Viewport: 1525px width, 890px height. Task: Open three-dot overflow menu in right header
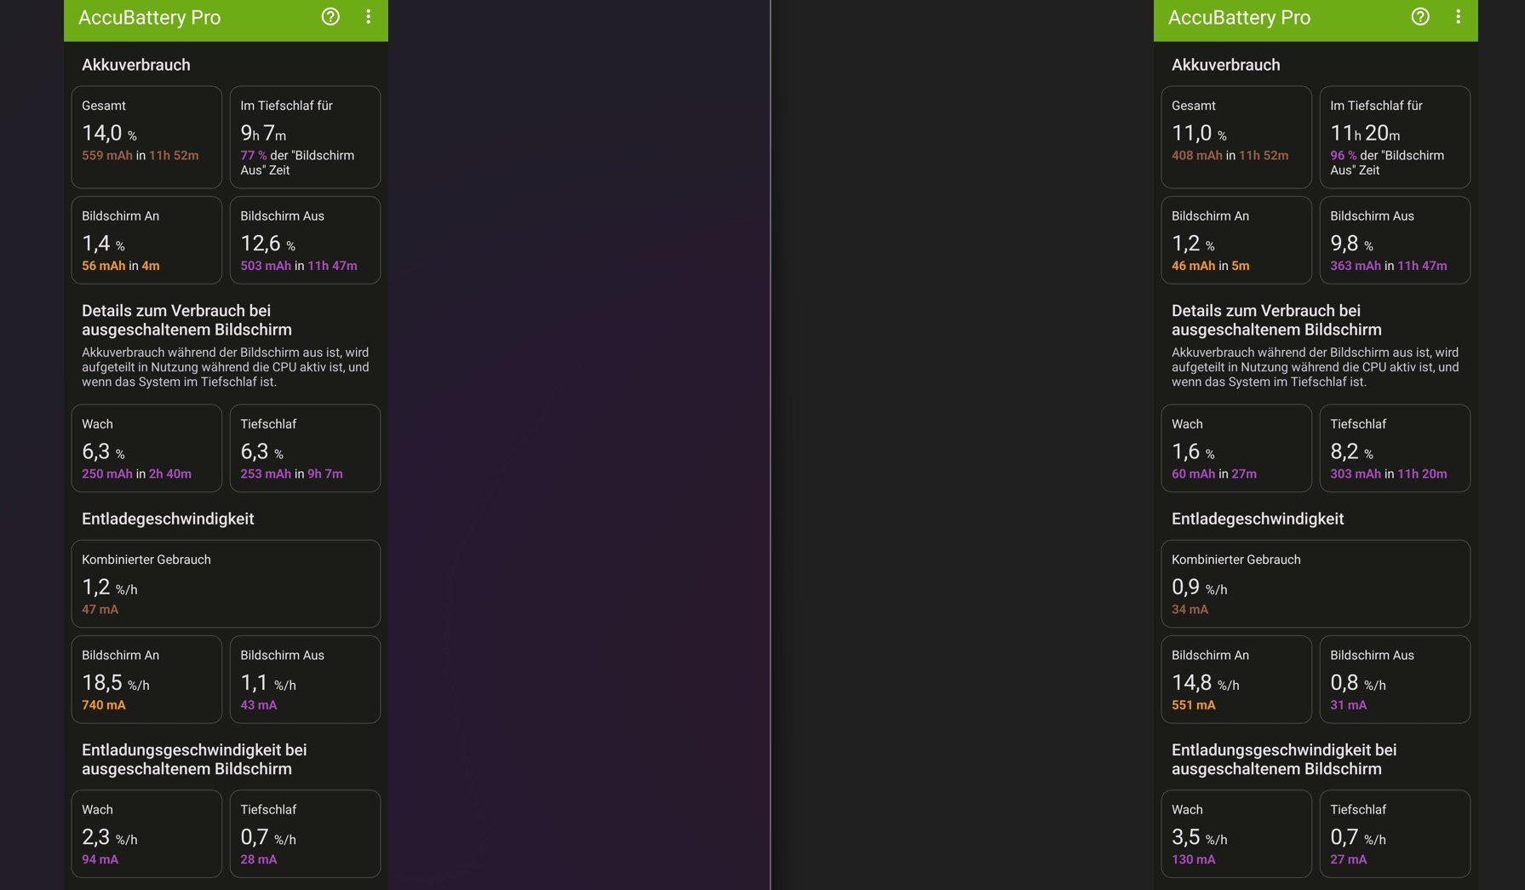pos(1458,17)
